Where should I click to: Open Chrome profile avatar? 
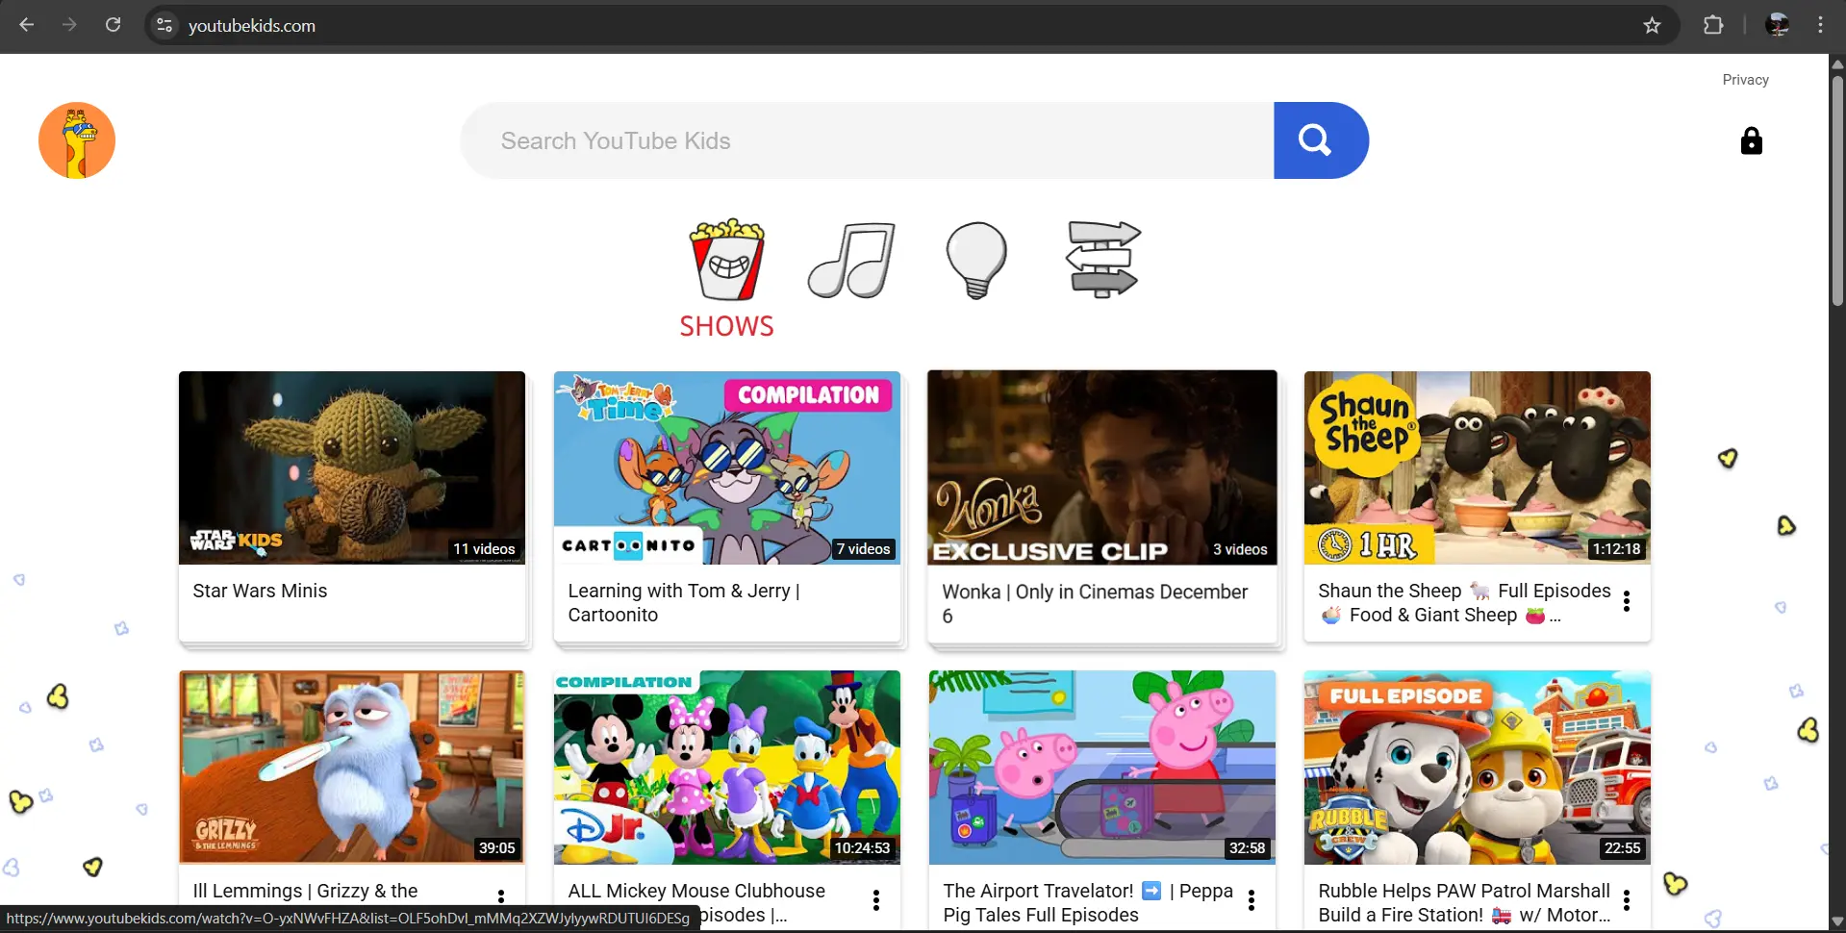(1777, 25)
